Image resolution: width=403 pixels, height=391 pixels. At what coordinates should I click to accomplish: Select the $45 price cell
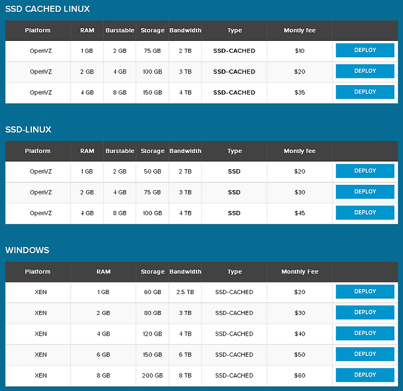[299, 213]
